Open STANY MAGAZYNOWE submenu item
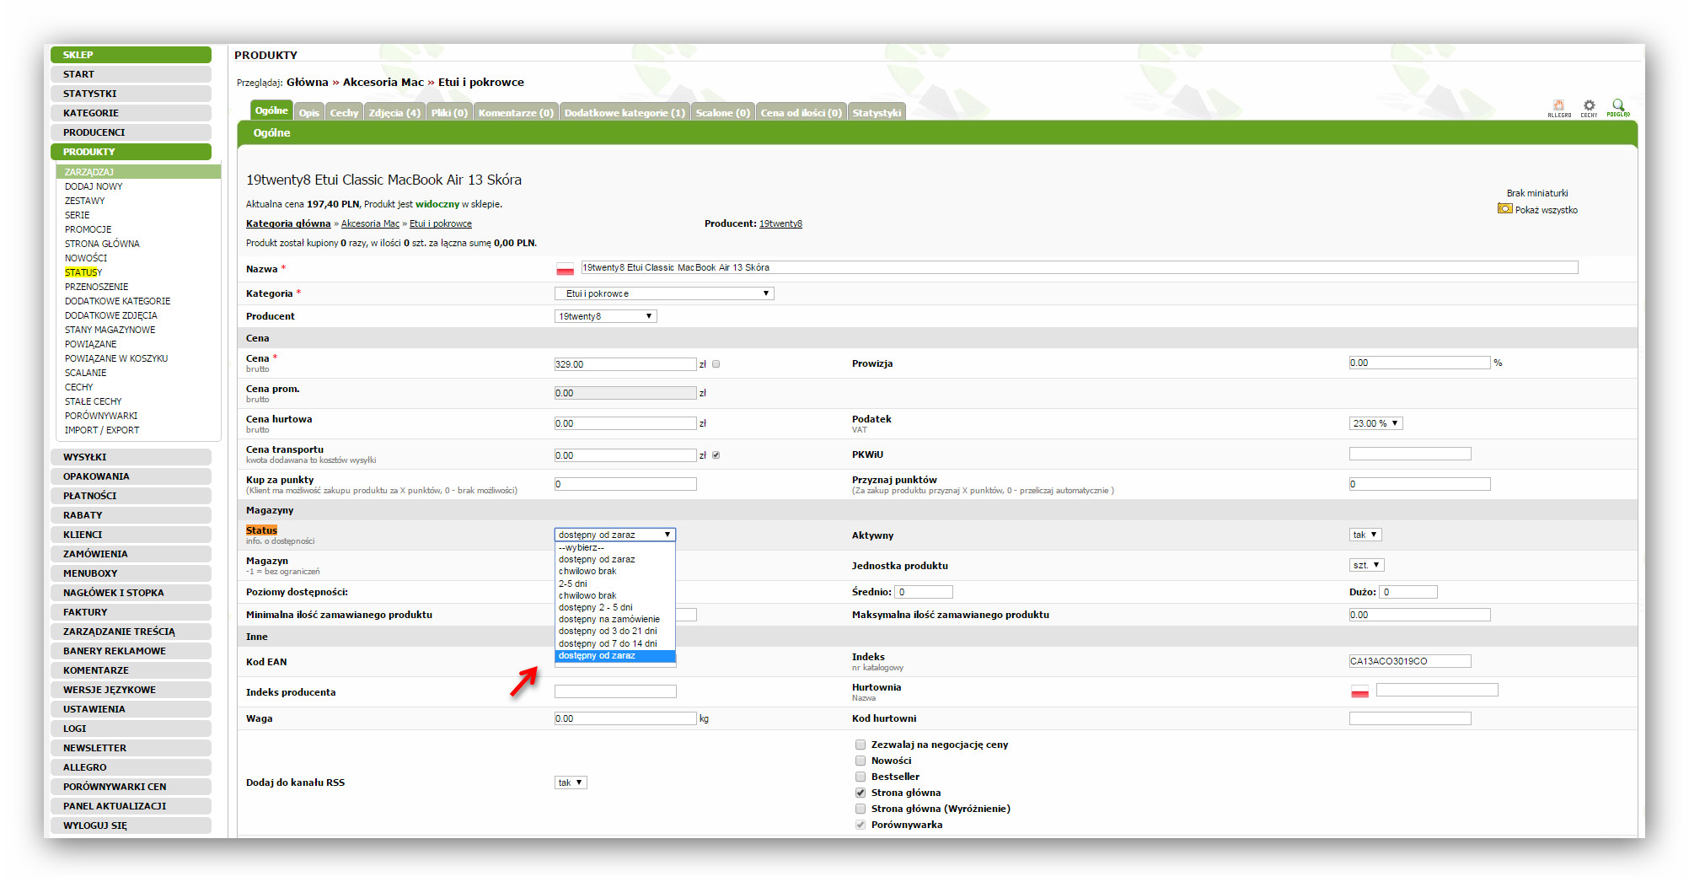Image resolution: width=1689 pixels, height=882 pixels. 110,330
